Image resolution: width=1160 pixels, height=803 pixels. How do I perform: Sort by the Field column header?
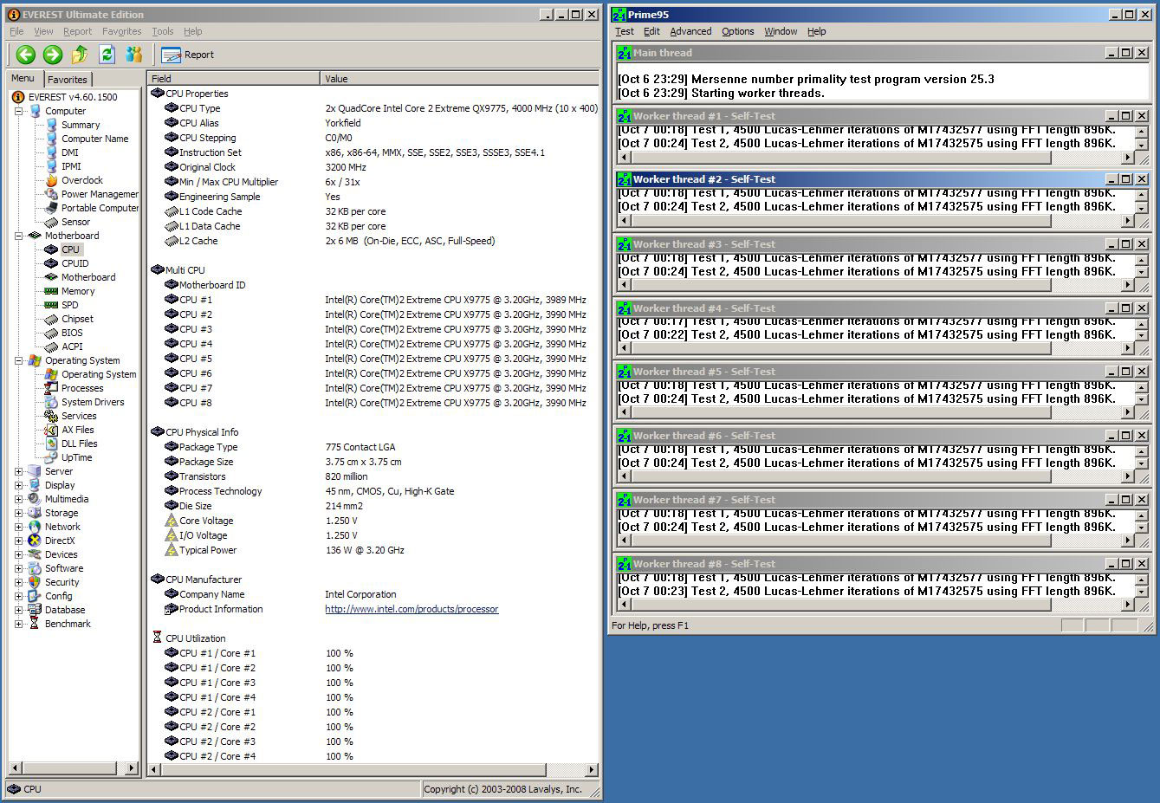(234, 78)
